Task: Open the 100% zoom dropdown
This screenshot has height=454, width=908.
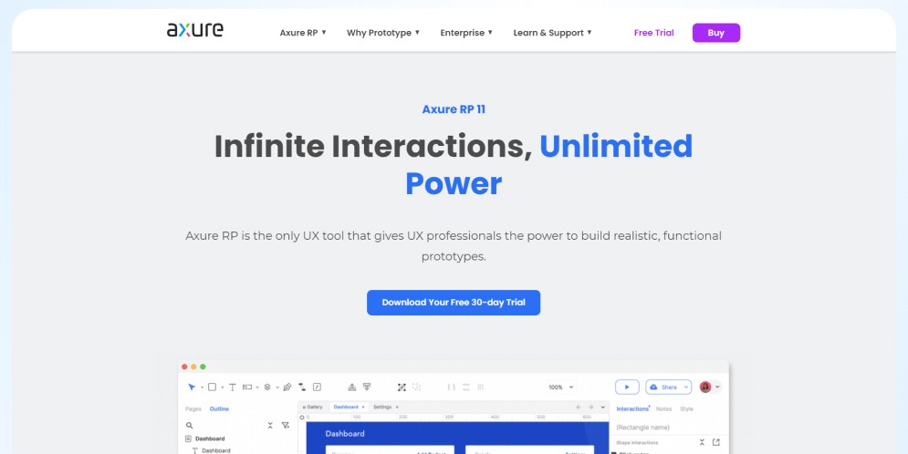Action: (560, 387)
